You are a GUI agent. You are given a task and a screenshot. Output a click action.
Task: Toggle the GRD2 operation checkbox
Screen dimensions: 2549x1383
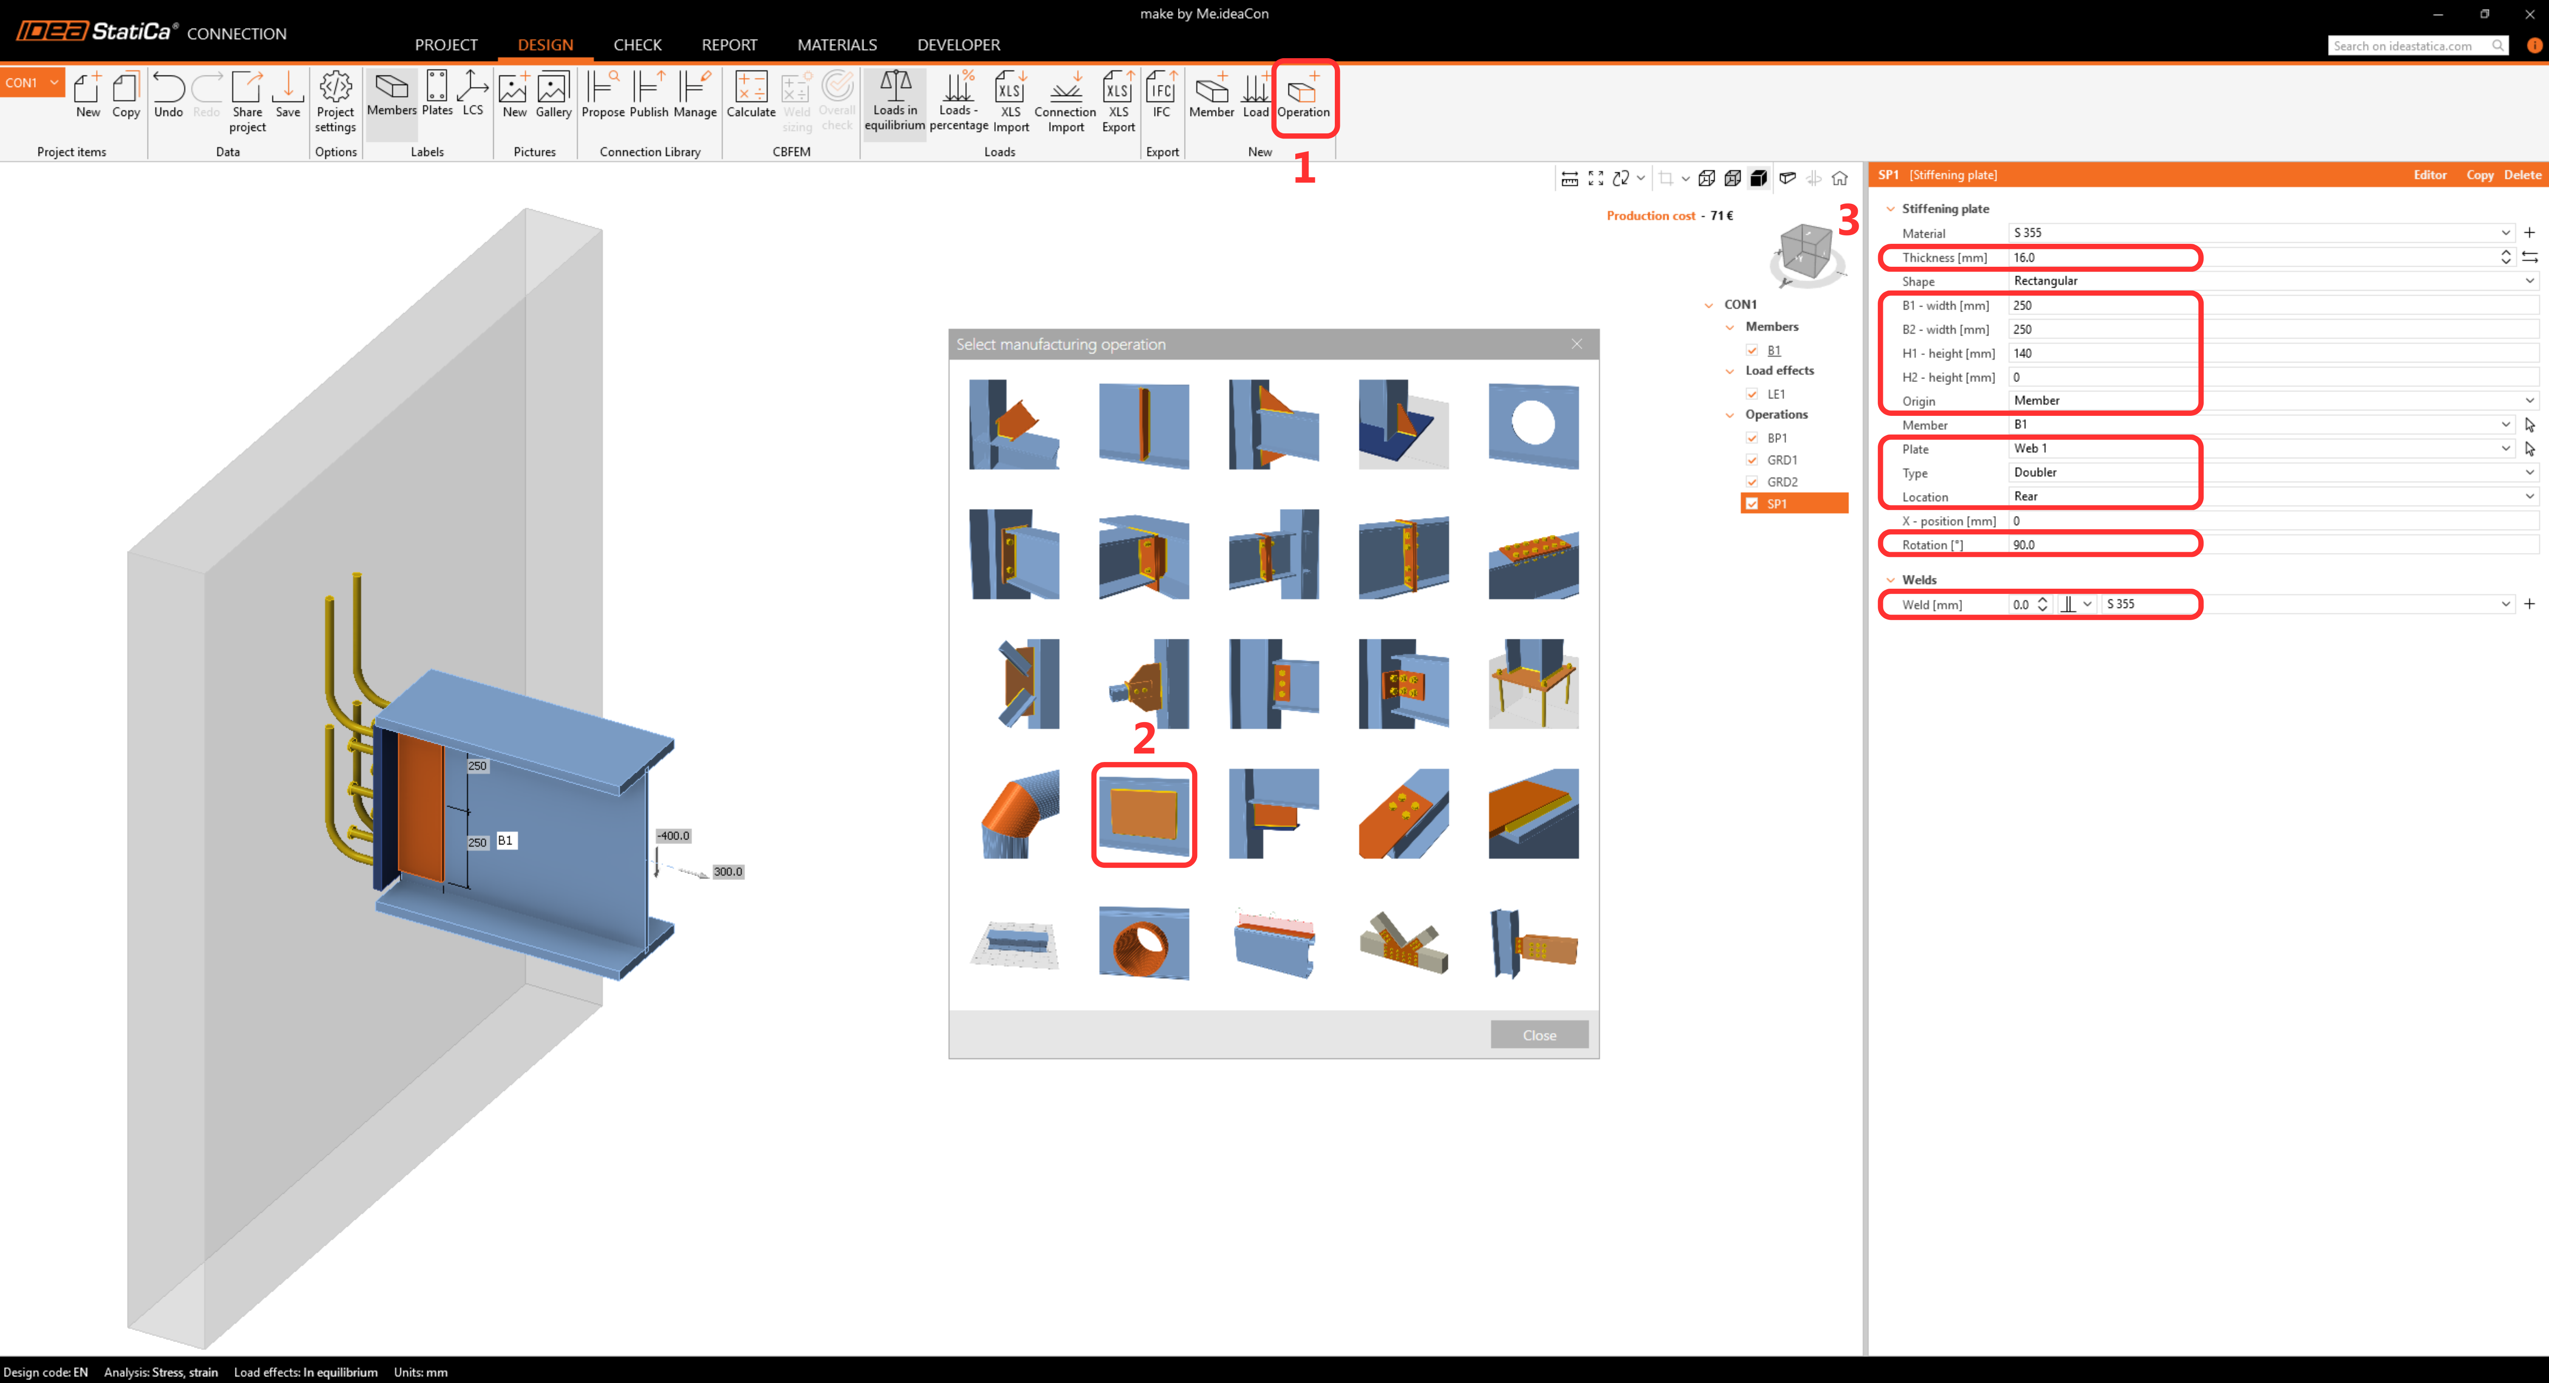click(1752, 482)
